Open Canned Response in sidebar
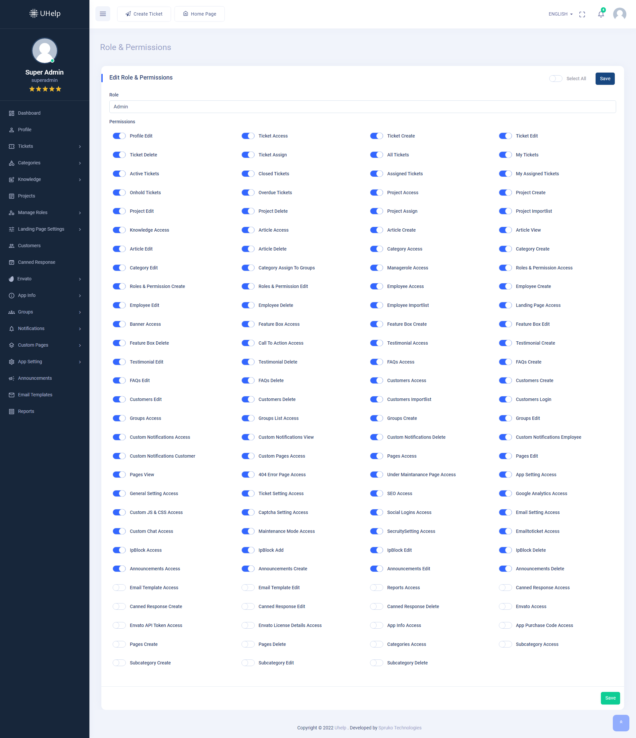The height and width of the screenshot is (738, 636). pyautogui.click(x=36, y=262)
